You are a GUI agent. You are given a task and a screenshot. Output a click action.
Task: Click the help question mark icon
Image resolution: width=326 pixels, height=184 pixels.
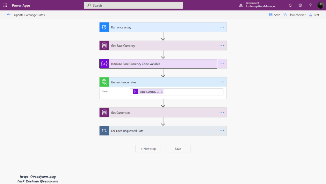[310, 5]
